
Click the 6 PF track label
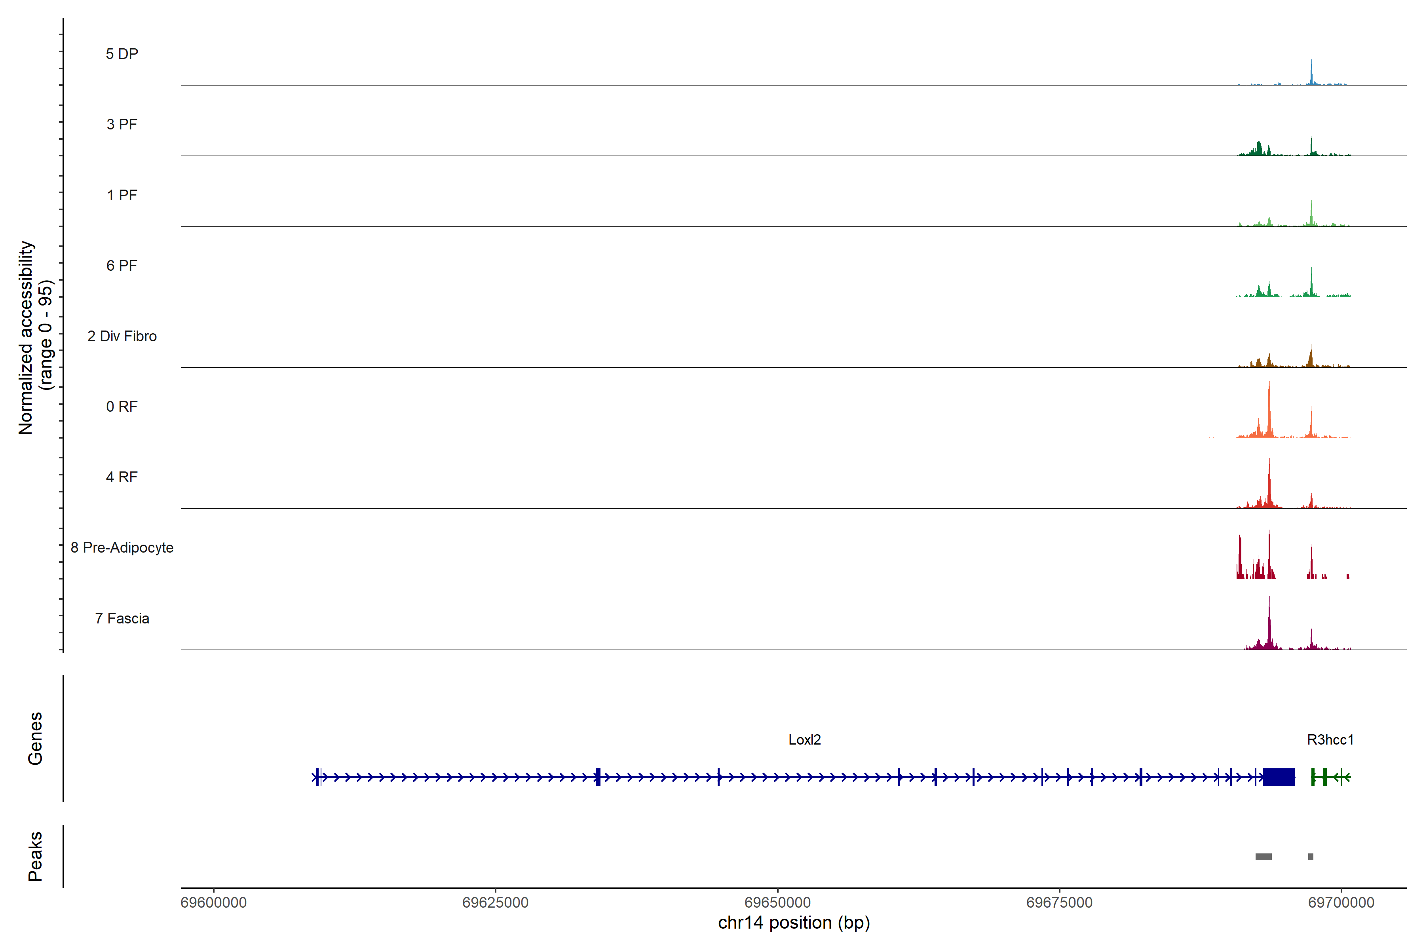pyautogui.click(x=122, y=265)
